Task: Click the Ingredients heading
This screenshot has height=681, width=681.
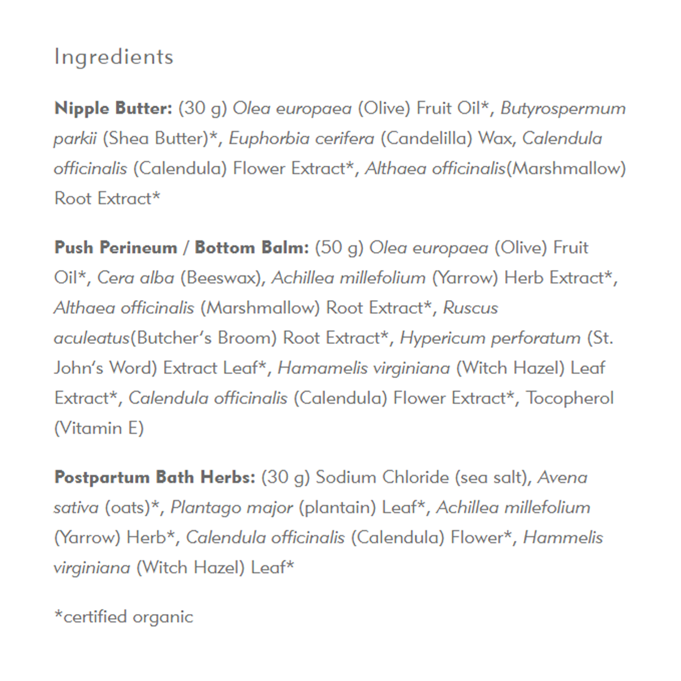Action: [x=113, y=57]
